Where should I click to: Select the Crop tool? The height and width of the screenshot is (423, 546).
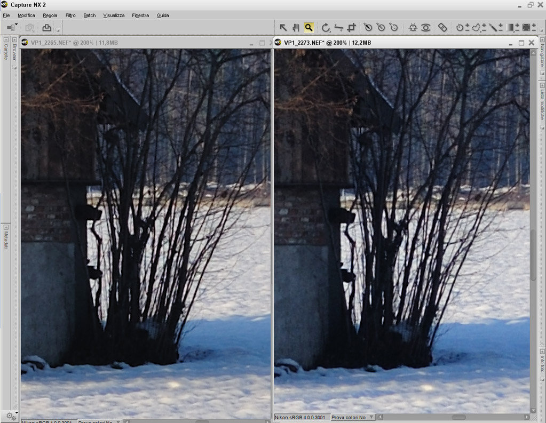point(352,28)
